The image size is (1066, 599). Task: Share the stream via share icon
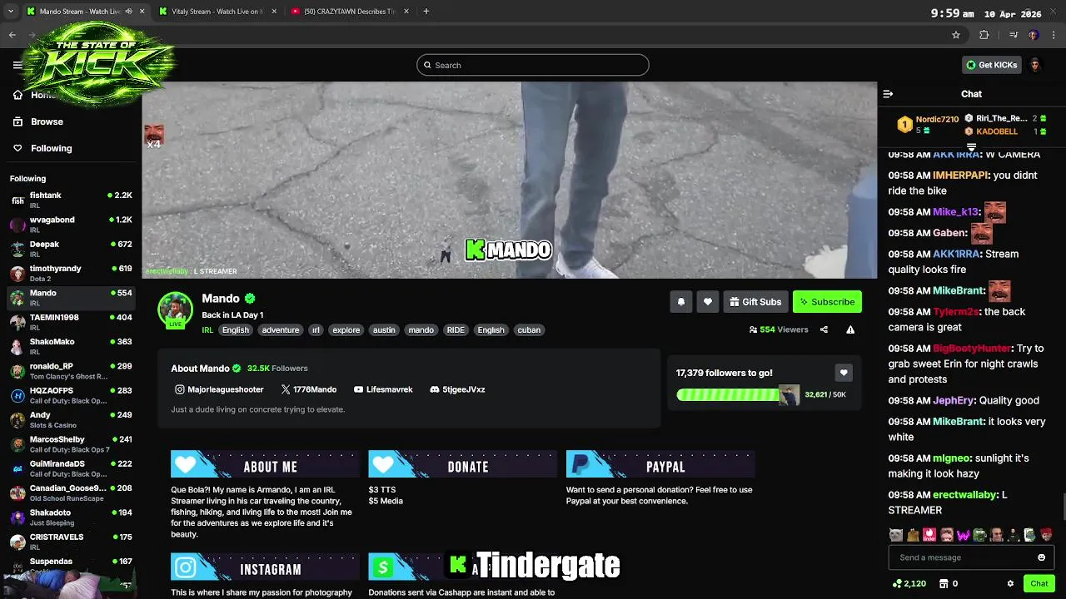click(824, 329)
